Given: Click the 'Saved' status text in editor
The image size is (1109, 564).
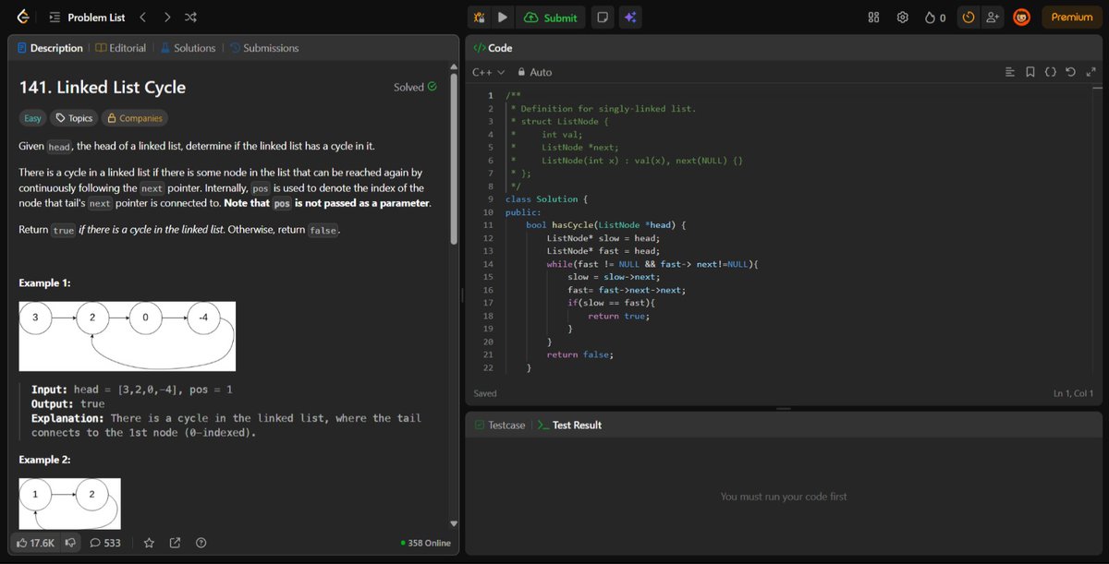Looking at the screenshot, I should pos(485,393).
